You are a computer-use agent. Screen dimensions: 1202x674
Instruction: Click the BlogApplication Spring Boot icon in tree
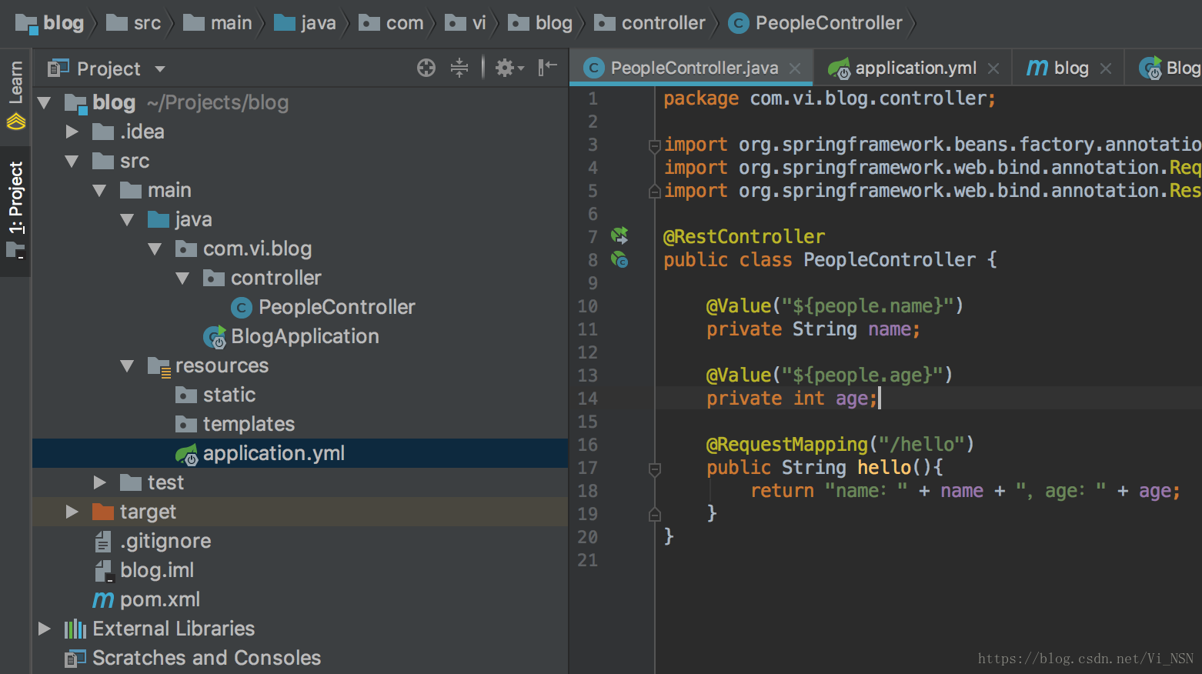[215, 337]
